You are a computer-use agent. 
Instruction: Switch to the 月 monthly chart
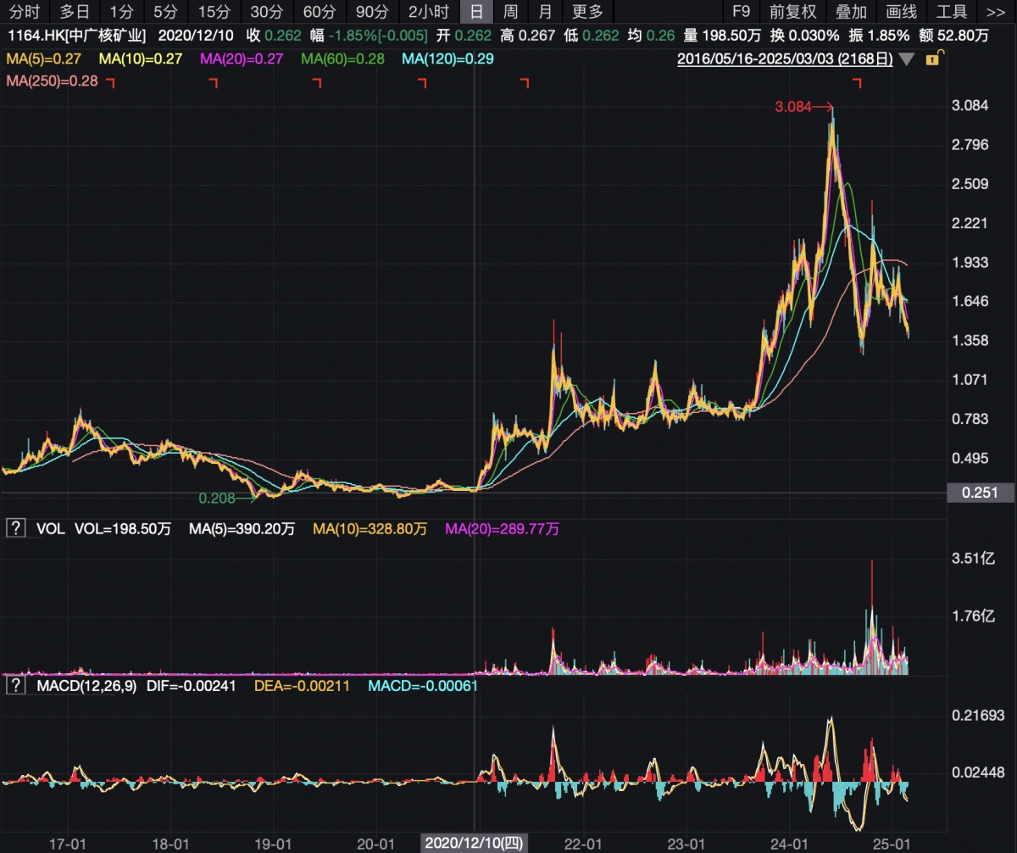coord(545,11)
